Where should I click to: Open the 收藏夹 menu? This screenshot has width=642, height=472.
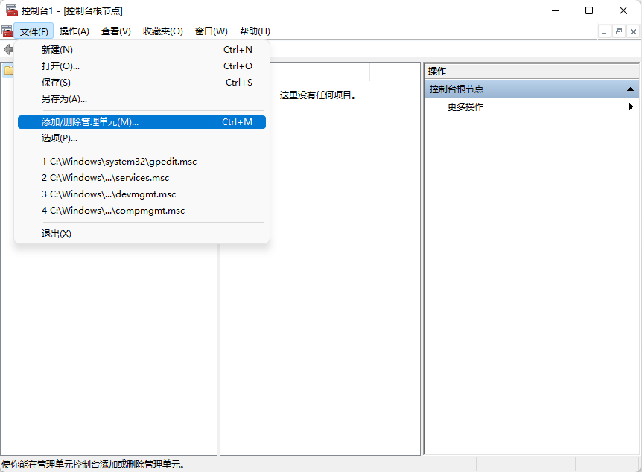[x=161, y=31]
